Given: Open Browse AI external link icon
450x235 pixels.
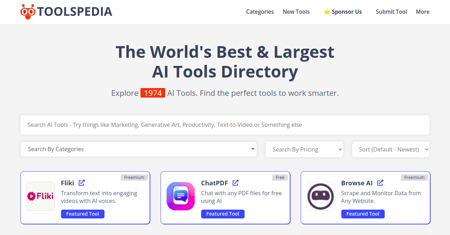Looking at the screenshot, I should tap(380, 183).
